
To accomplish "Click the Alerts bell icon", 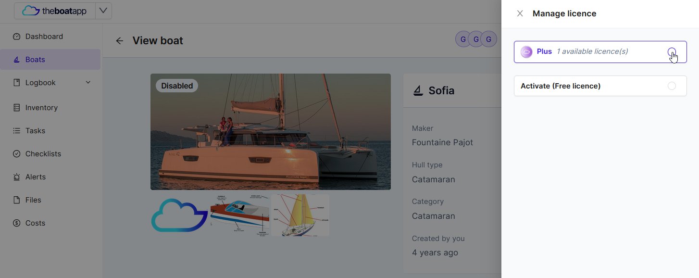I will point(17,177).
